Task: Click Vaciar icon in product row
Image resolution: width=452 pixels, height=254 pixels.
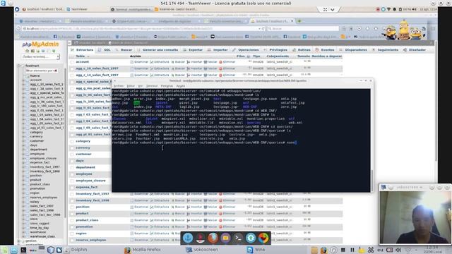Action: pos(206,214)
